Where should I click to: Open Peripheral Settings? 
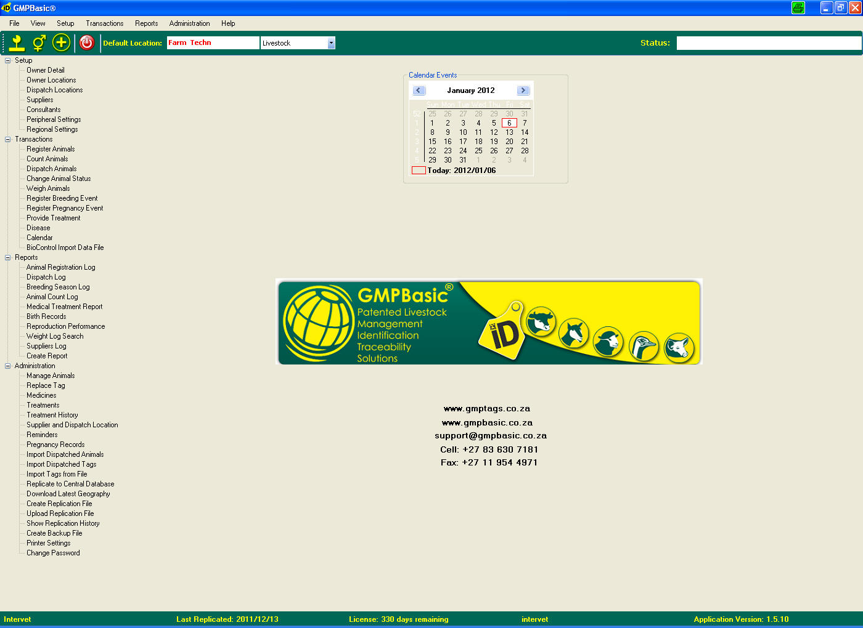pyautogui.click(x=54, y=119)
